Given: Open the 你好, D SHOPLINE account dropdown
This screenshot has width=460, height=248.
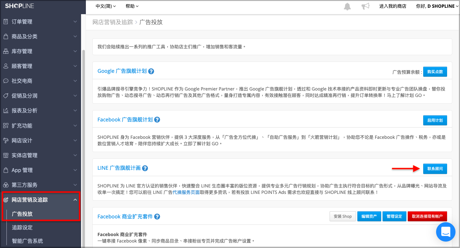Looking at the screenshot, I should tap(437, 6).
